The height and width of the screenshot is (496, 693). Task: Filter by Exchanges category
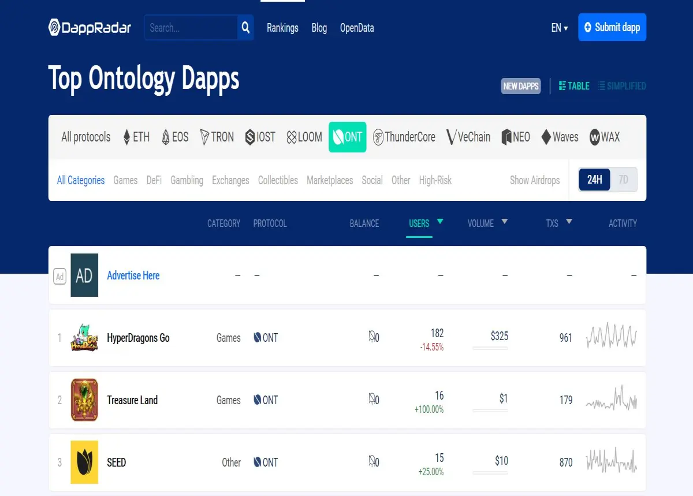tap(230, 180)
